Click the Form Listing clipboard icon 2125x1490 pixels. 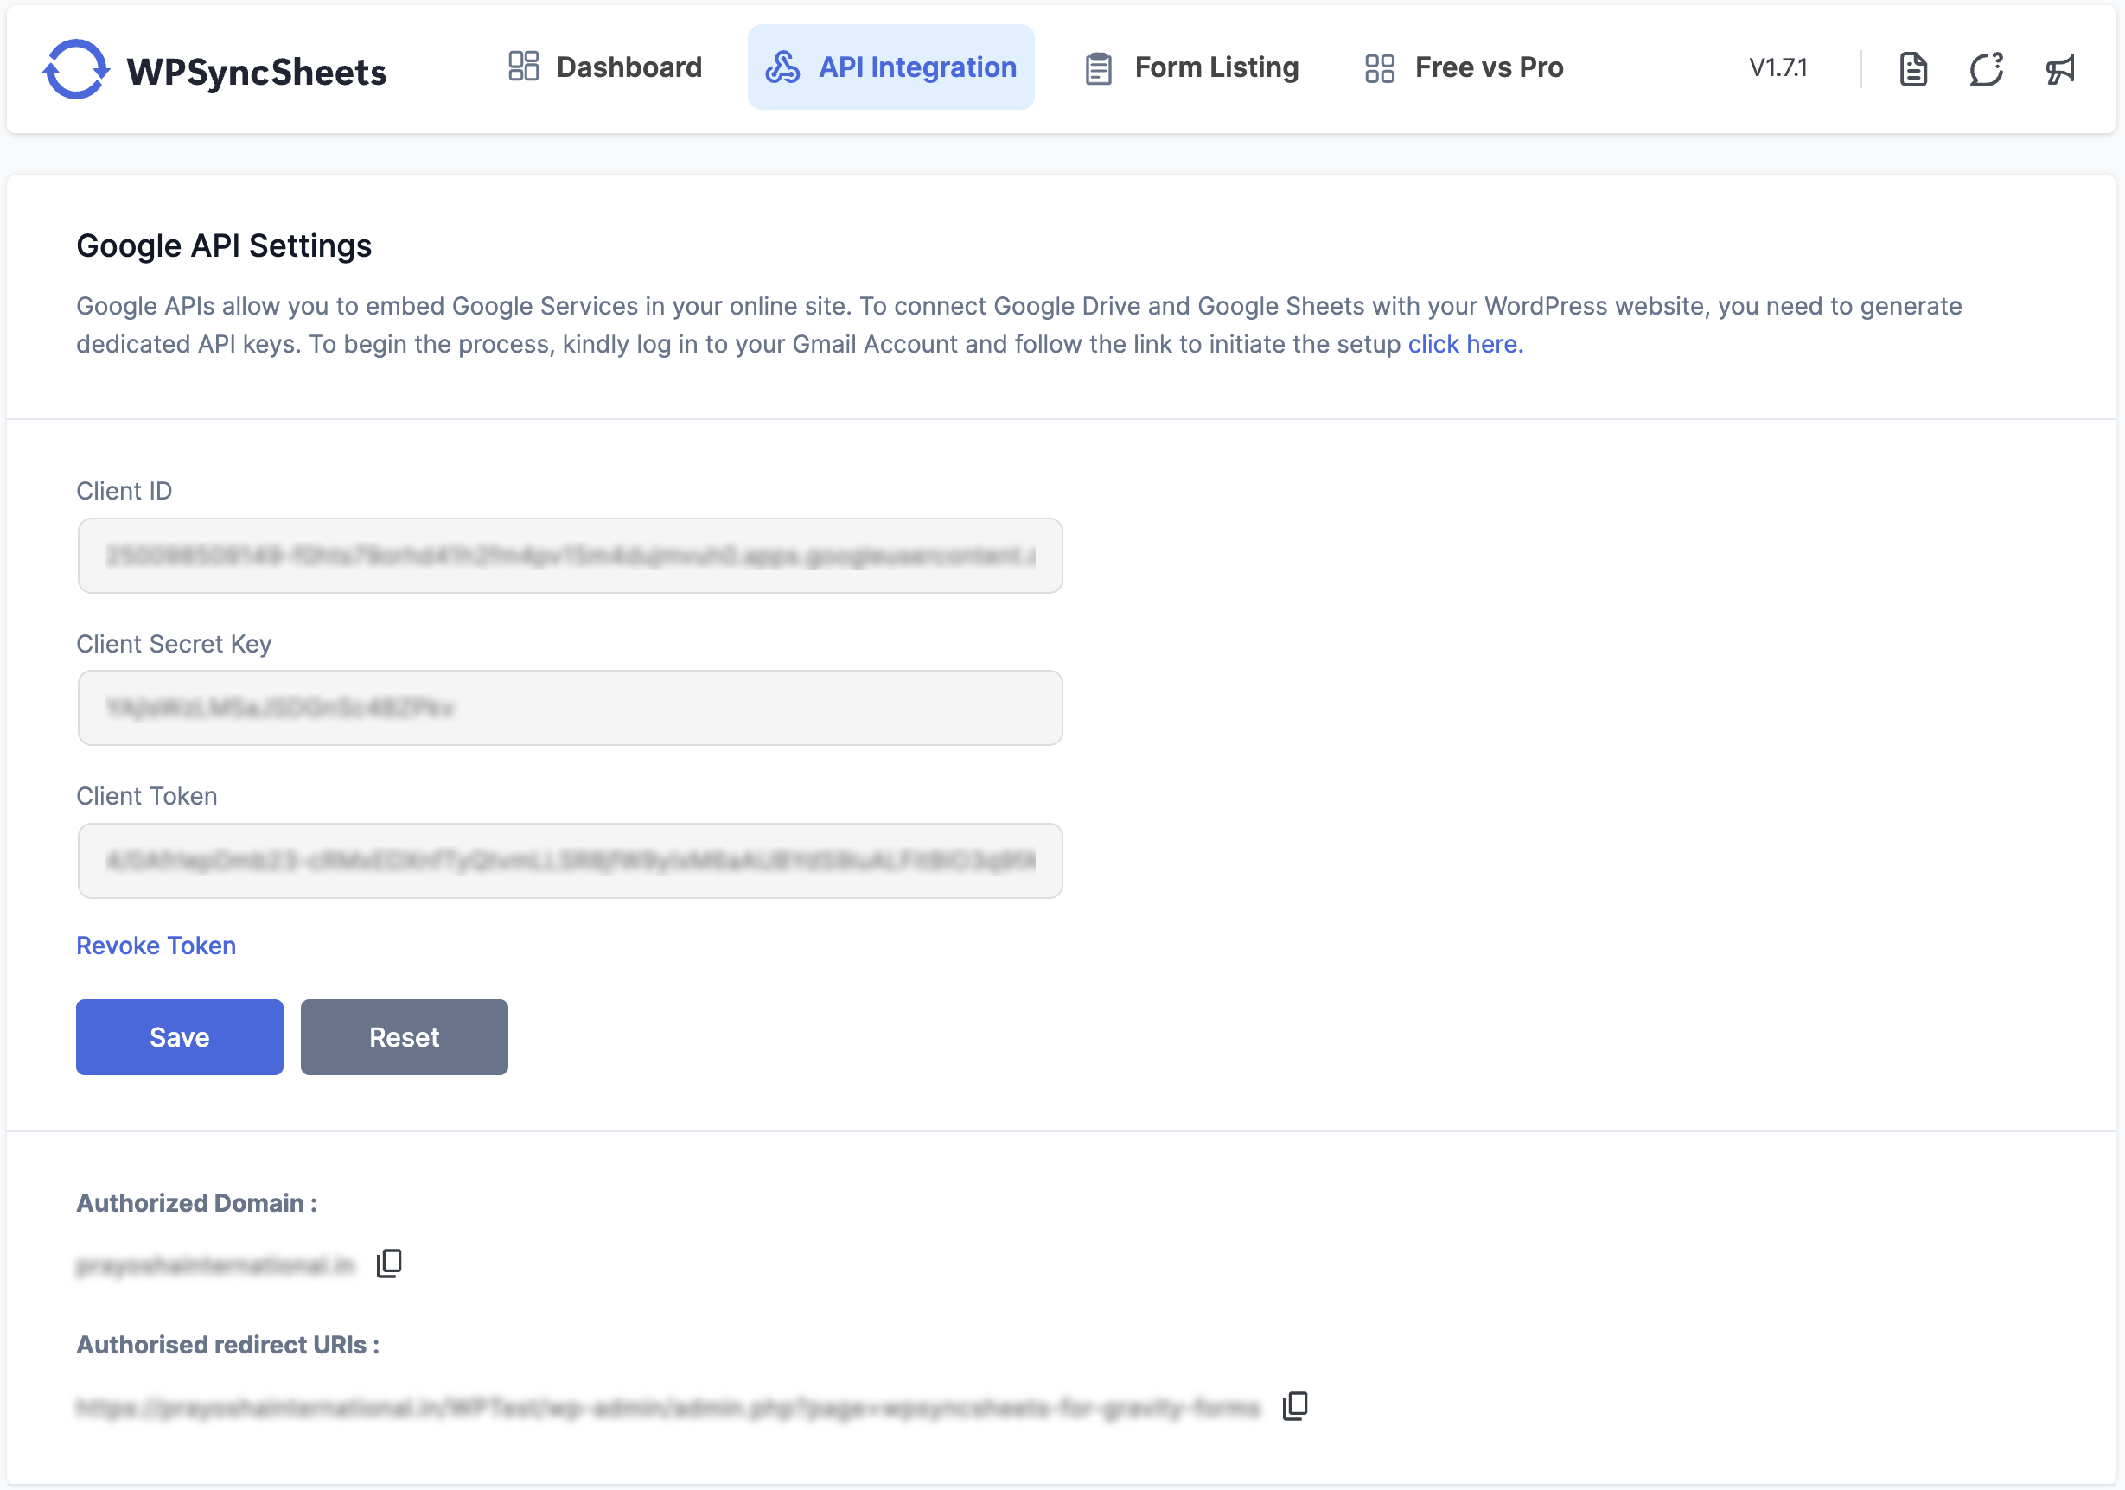[1098, 67]
